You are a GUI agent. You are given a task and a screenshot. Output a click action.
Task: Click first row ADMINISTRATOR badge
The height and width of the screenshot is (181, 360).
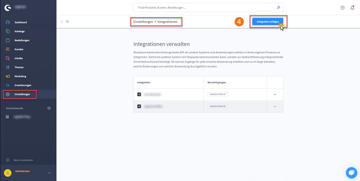click(x=218, y=94)
